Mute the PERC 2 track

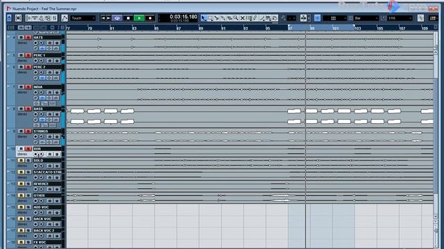pyautogui.click(x=22, y=67)
